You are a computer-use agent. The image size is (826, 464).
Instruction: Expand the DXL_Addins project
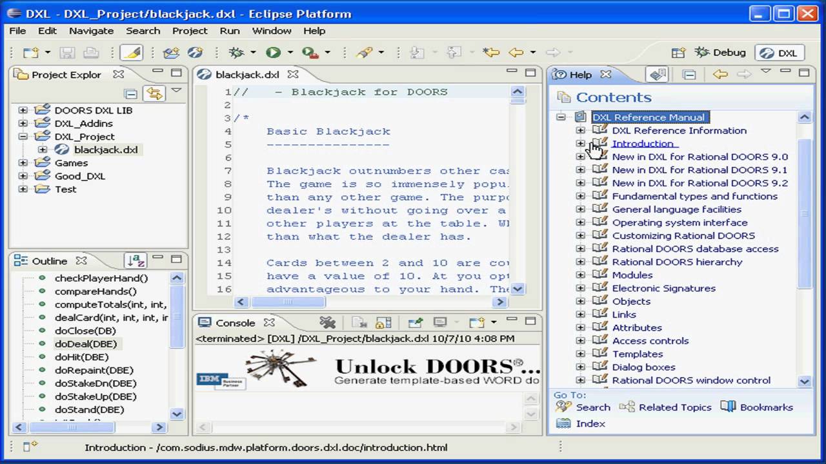23,123
